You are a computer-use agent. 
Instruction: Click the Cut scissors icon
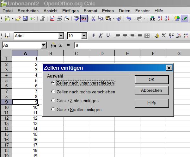pos(94,19)
